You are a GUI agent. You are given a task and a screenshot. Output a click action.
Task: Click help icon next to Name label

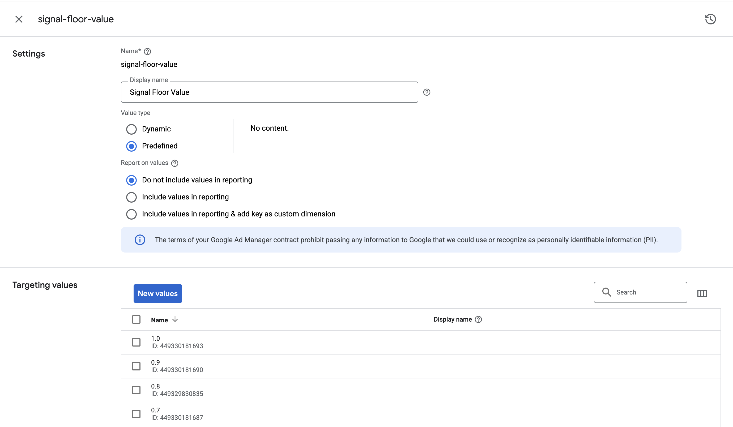click(x=147, y=52)
